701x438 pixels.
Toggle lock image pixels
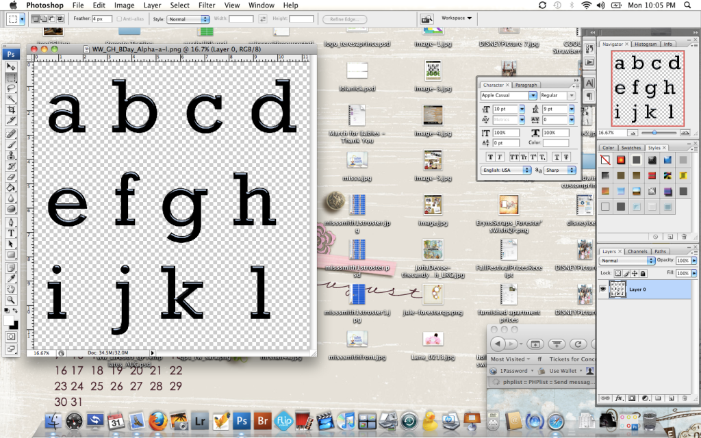(626, 273)
